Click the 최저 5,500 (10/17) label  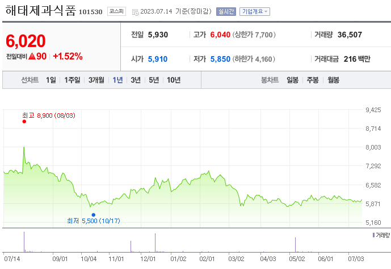coord(94,221)
